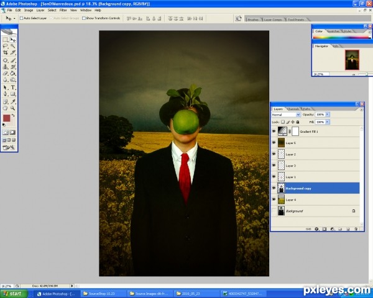Select the Brush tool
The image size is (373, 298).
13,61
